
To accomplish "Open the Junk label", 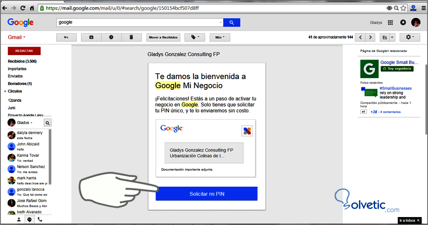I will coord(12,108).
